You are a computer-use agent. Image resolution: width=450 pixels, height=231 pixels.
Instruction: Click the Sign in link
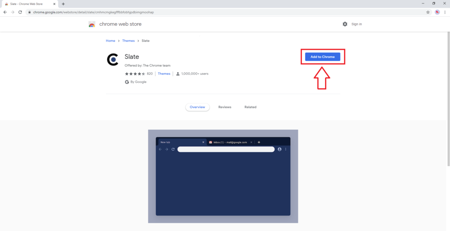coord(356,24)
